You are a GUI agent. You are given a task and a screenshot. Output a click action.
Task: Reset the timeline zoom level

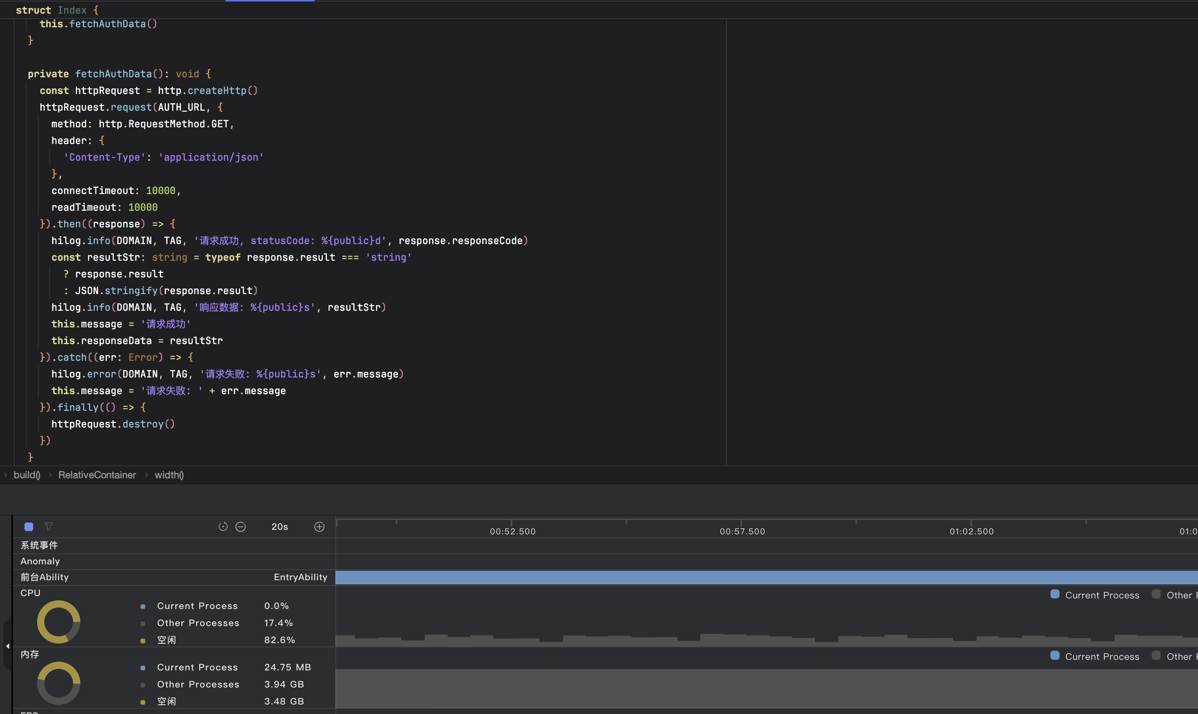click(223, 527)
